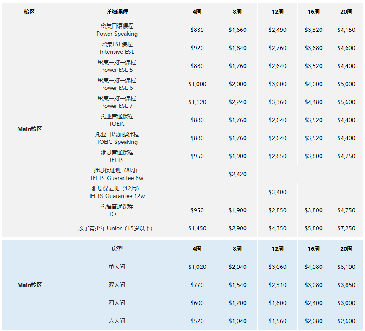Click the $2,600 six-person room 20-week price

click(346, 321)
